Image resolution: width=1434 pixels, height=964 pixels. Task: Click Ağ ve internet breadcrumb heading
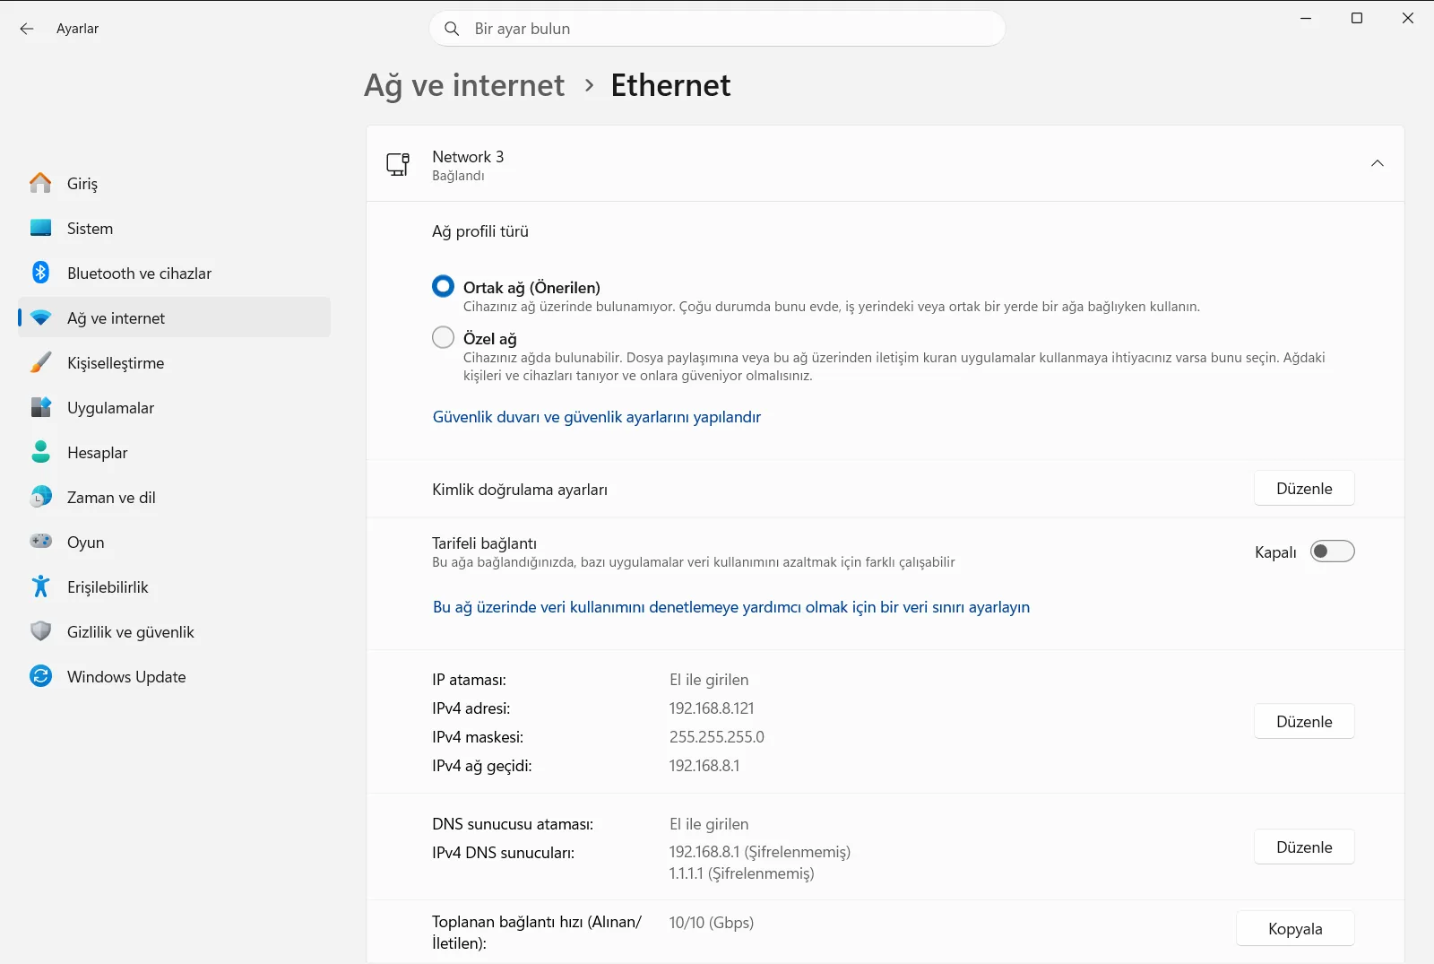coord(464,85)
